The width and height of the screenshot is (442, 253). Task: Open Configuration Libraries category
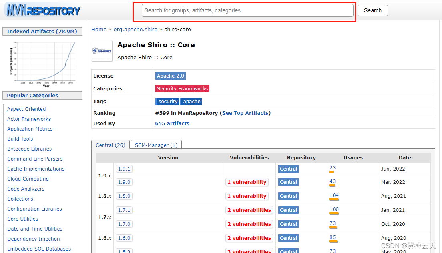point(34,209)
